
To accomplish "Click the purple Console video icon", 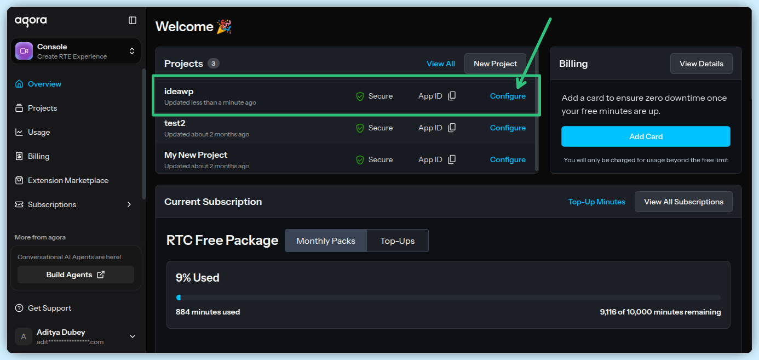I will pos(24,51).
